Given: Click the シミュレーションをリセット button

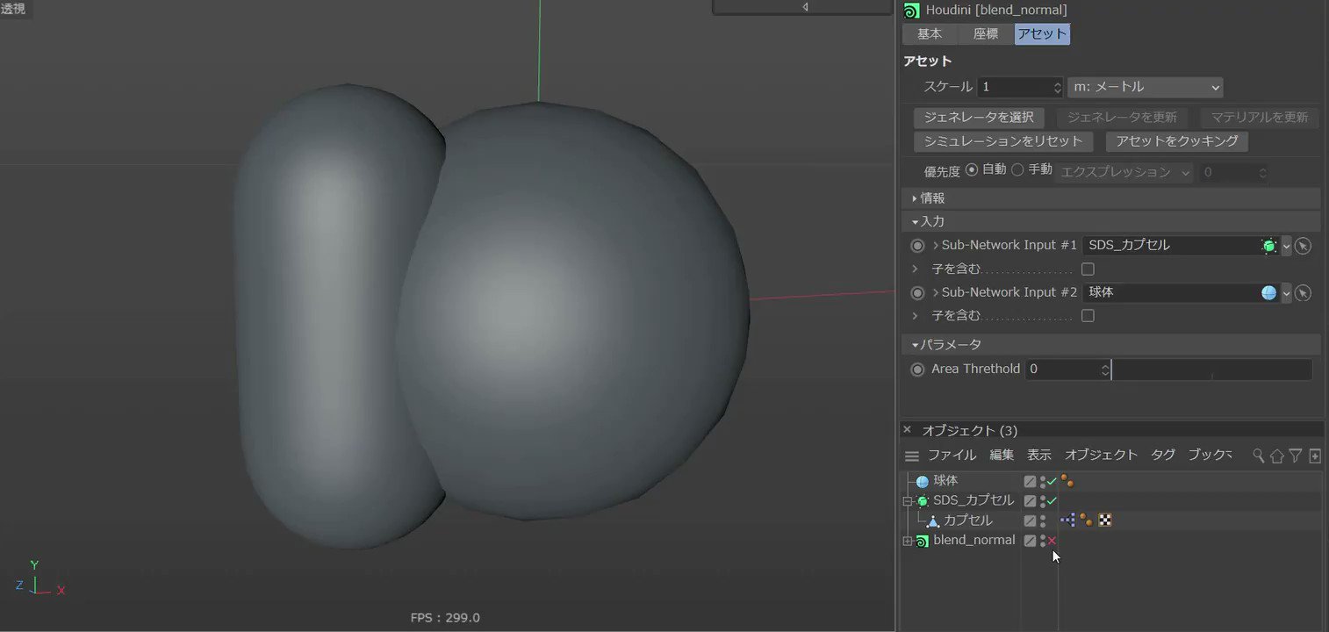Looking at the screenshot, I should coord(1003,141).
